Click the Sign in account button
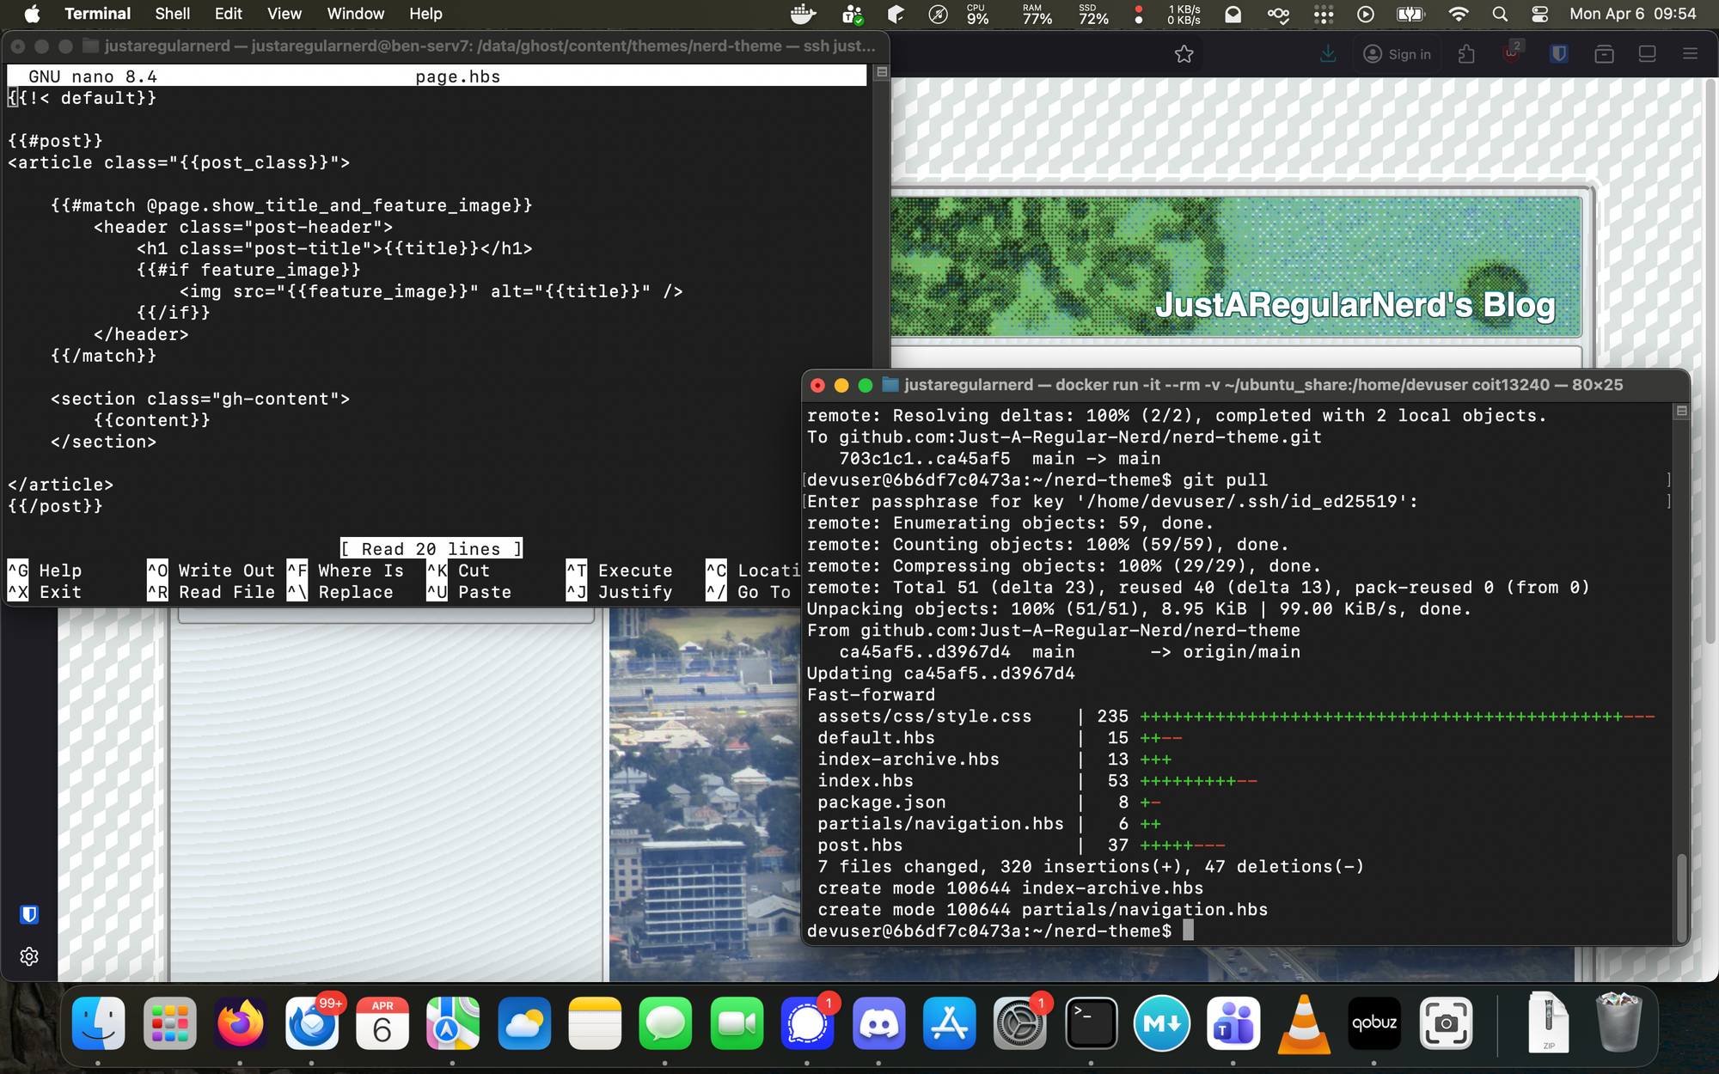 pyautogui.click(x=1398, y=54)
